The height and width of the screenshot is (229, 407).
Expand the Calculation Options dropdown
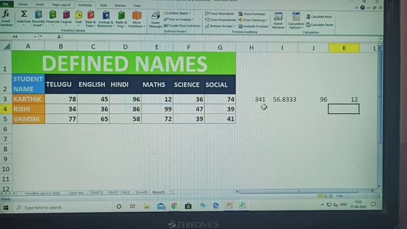point(303,27)
